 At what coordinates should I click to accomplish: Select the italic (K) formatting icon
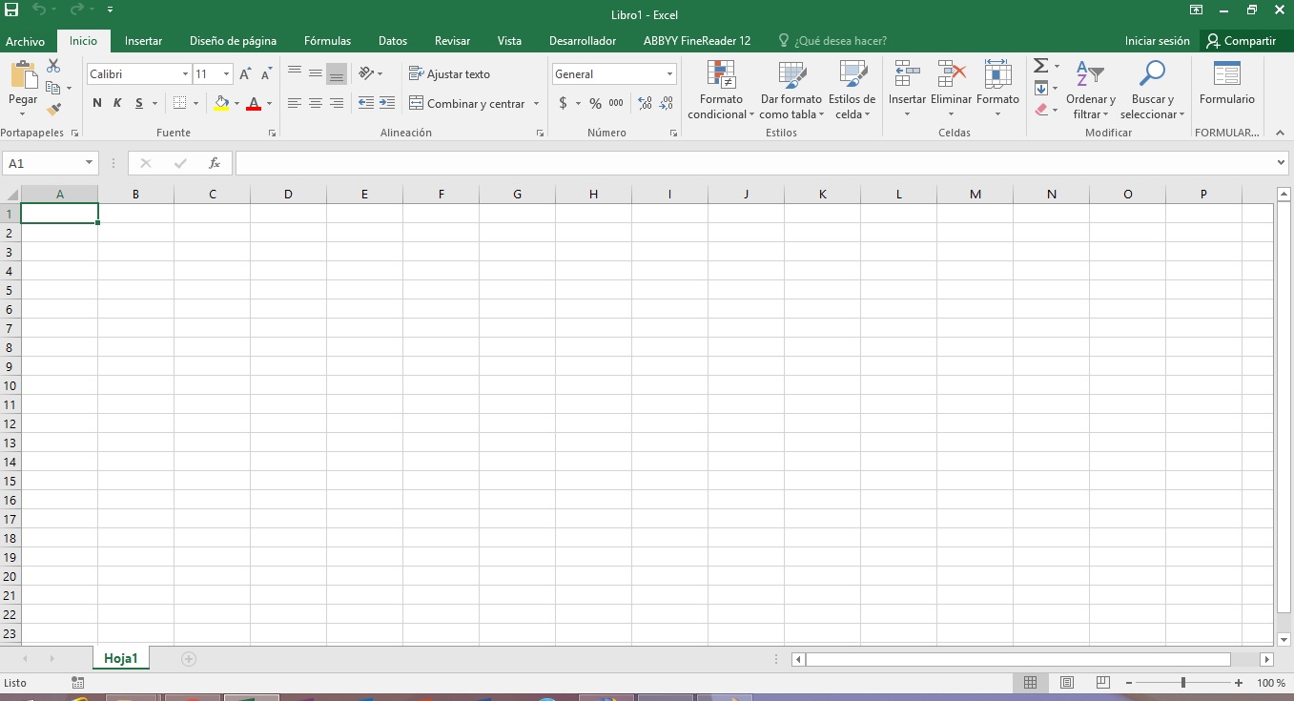coord(116,102)
